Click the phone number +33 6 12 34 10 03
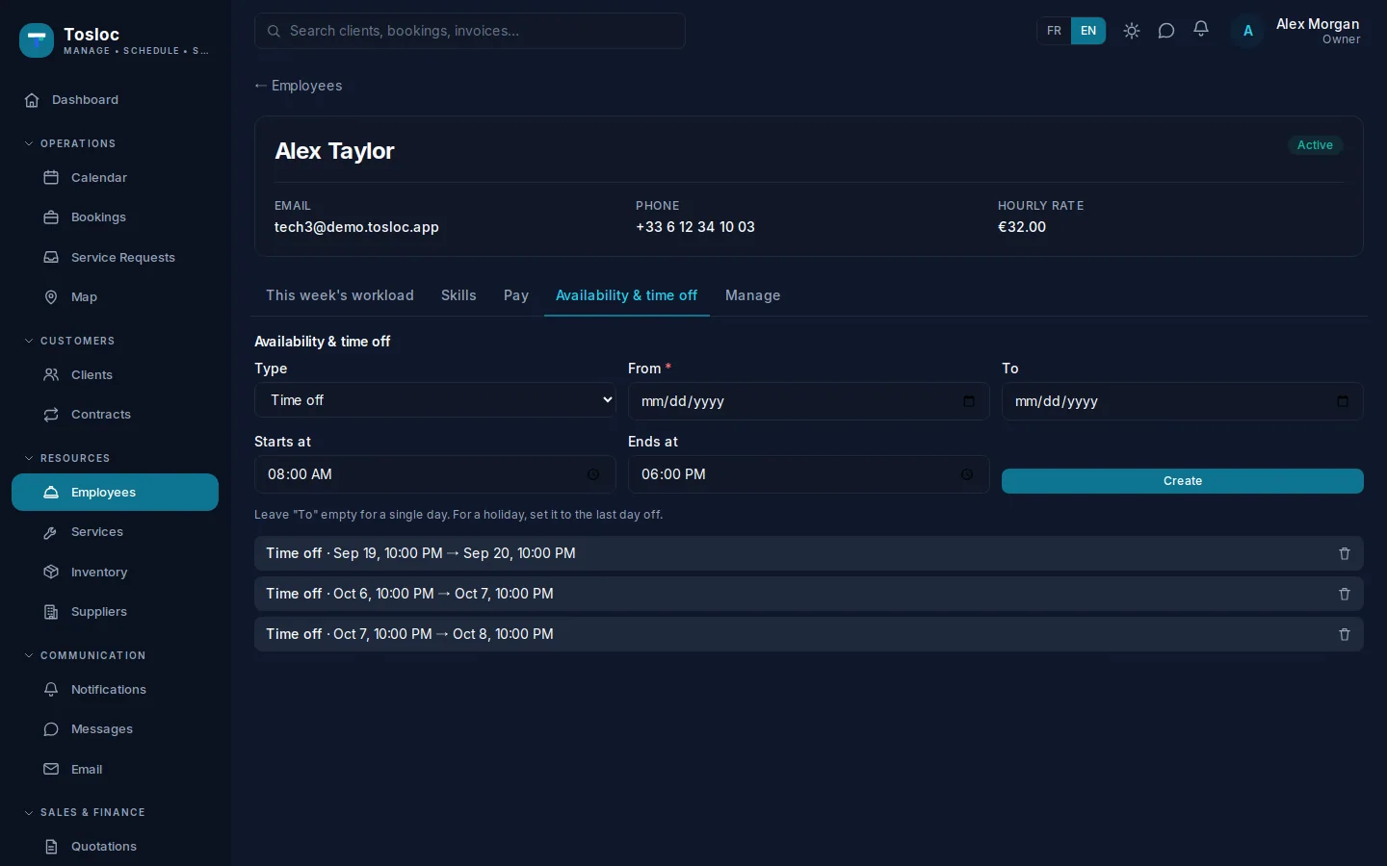The height and width of the screenshot is (866, 1387). (695, 227)
